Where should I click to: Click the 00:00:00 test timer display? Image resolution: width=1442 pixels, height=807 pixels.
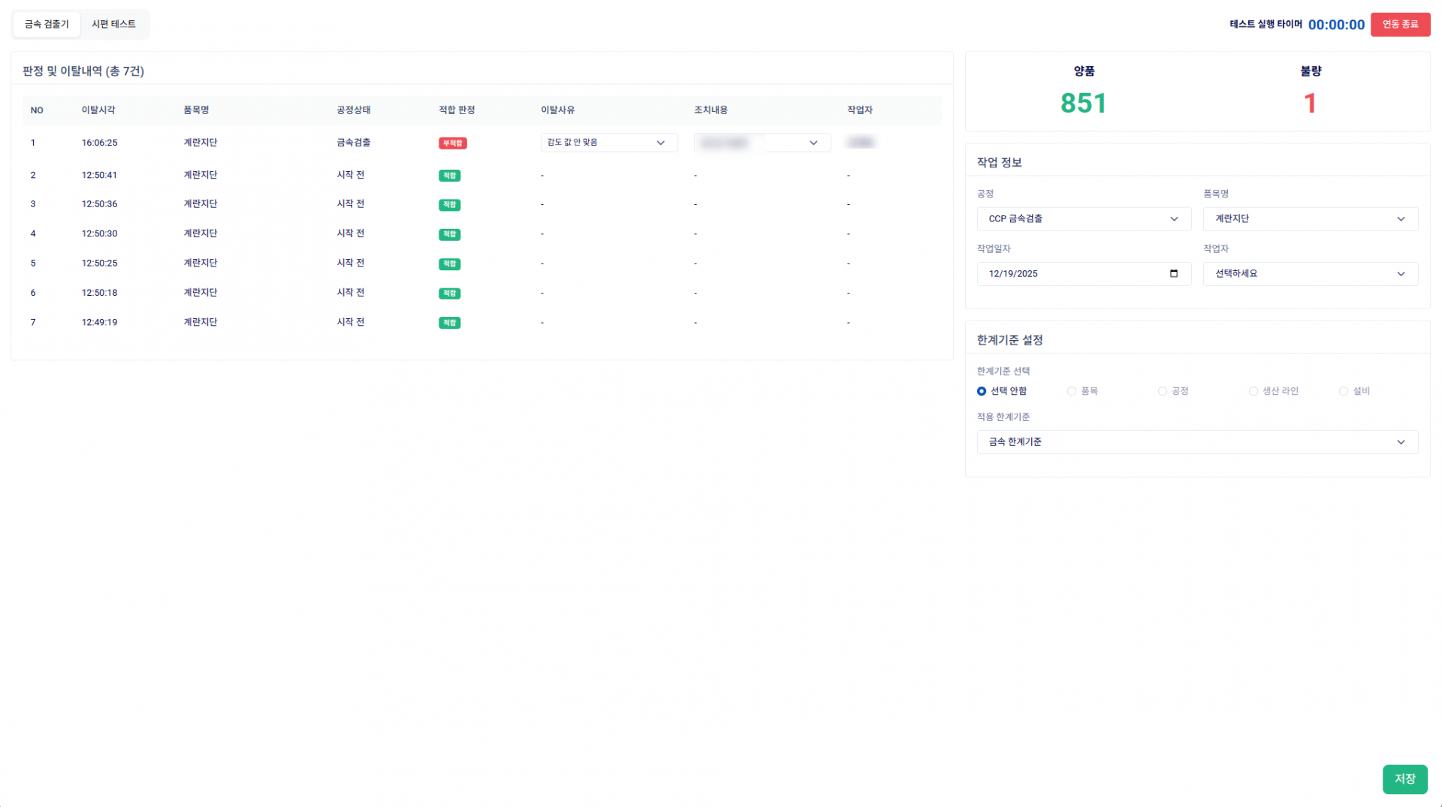click(1335, 24)
